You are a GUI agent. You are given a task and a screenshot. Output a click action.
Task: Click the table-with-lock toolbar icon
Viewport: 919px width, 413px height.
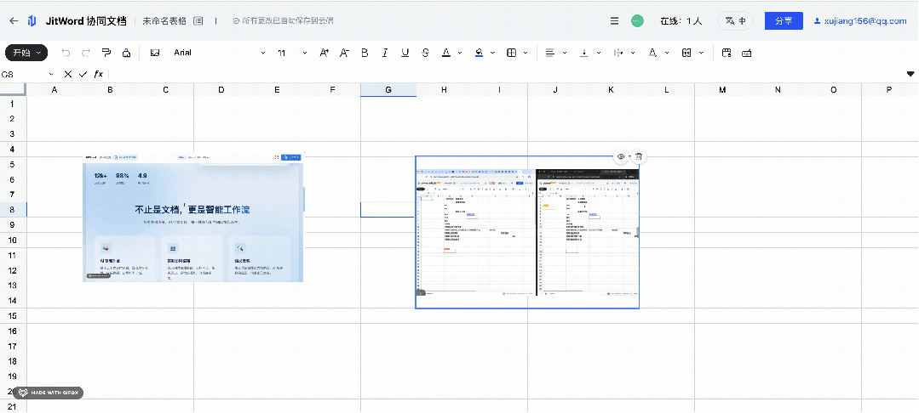[727, 53]
